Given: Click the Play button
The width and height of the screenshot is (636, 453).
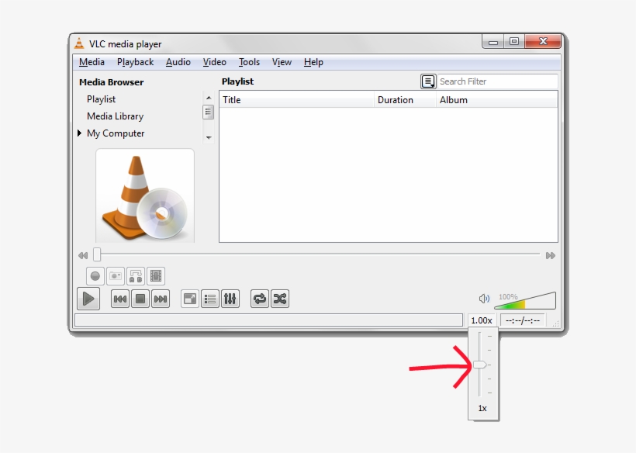Looking at the screenshot, I should (88, 299).
